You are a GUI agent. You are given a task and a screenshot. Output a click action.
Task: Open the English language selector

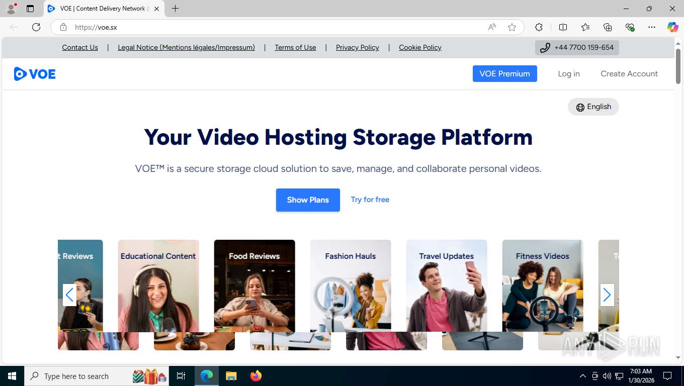point(593,107)
